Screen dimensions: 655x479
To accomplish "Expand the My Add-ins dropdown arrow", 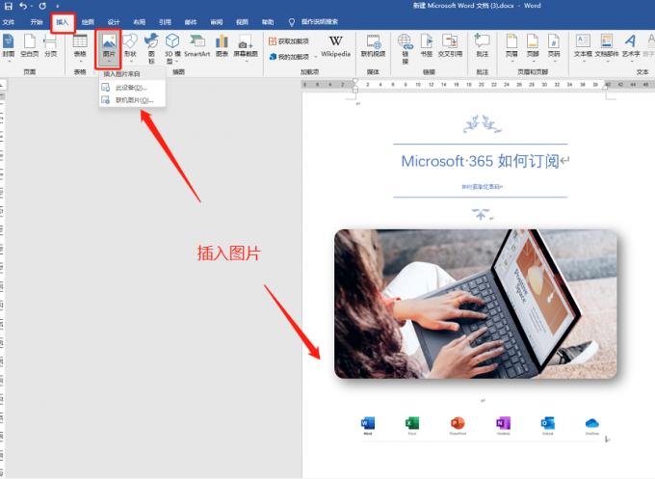I will click(x=316, y=57).
